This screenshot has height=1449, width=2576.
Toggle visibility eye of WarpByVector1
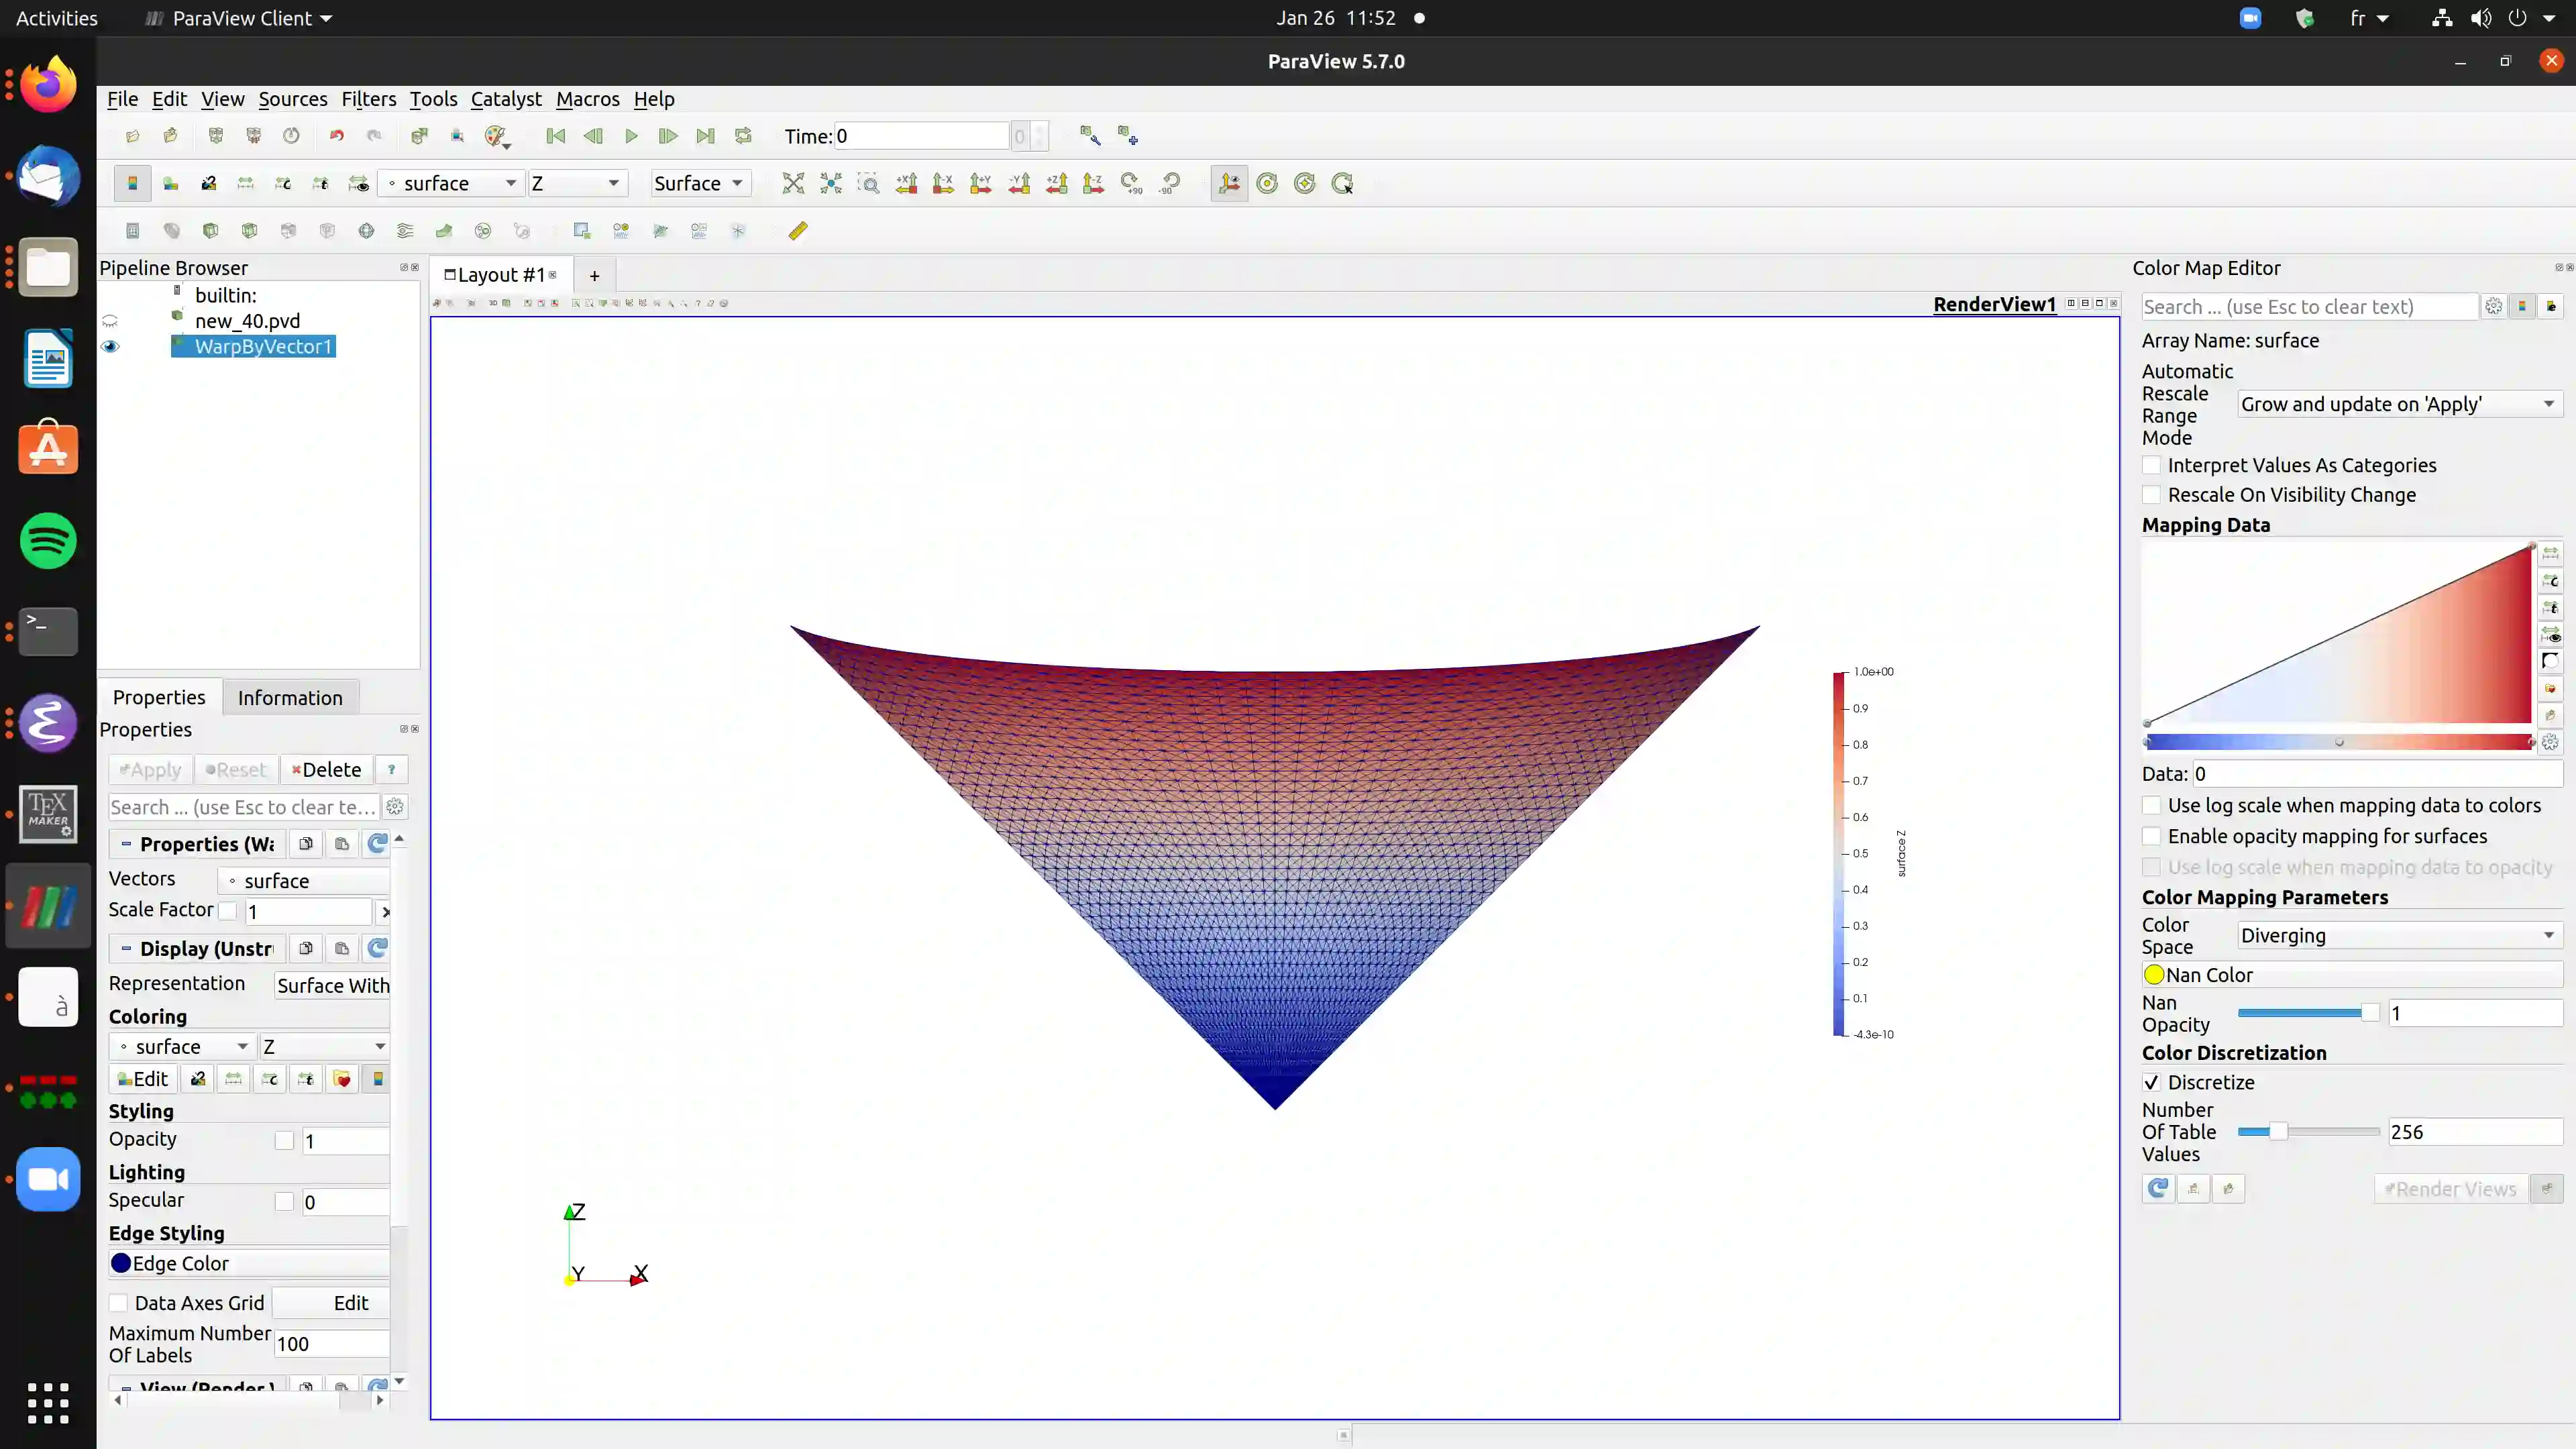[110, 346]
